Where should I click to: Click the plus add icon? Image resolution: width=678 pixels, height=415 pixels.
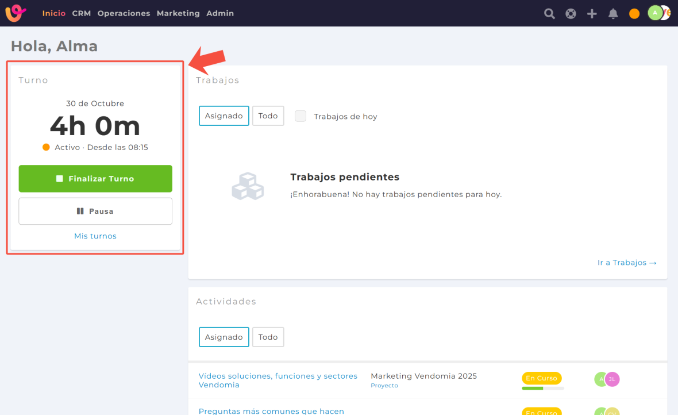coord(592,14)
